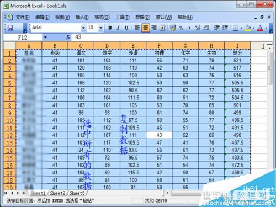Increase decimal places
The image size is (276, 207).
198,28
